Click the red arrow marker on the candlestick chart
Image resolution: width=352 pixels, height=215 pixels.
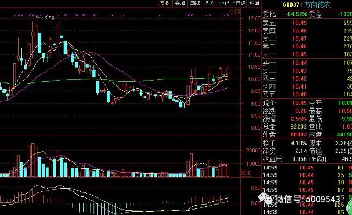pyautogui.click(x=195, y=92)
